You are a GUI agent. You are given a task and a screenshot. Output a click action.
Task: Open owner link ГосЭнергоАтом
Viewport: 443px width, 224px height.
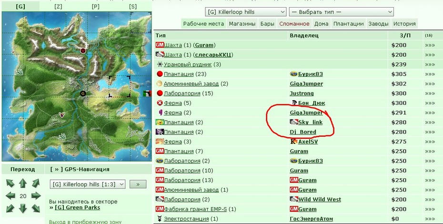coord(312,219)
